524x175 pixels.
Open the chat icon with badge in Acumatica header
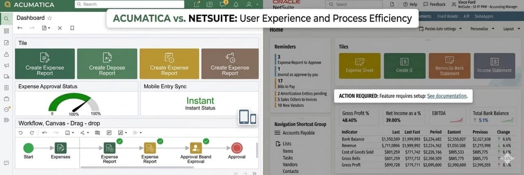[x=223, y=5]
